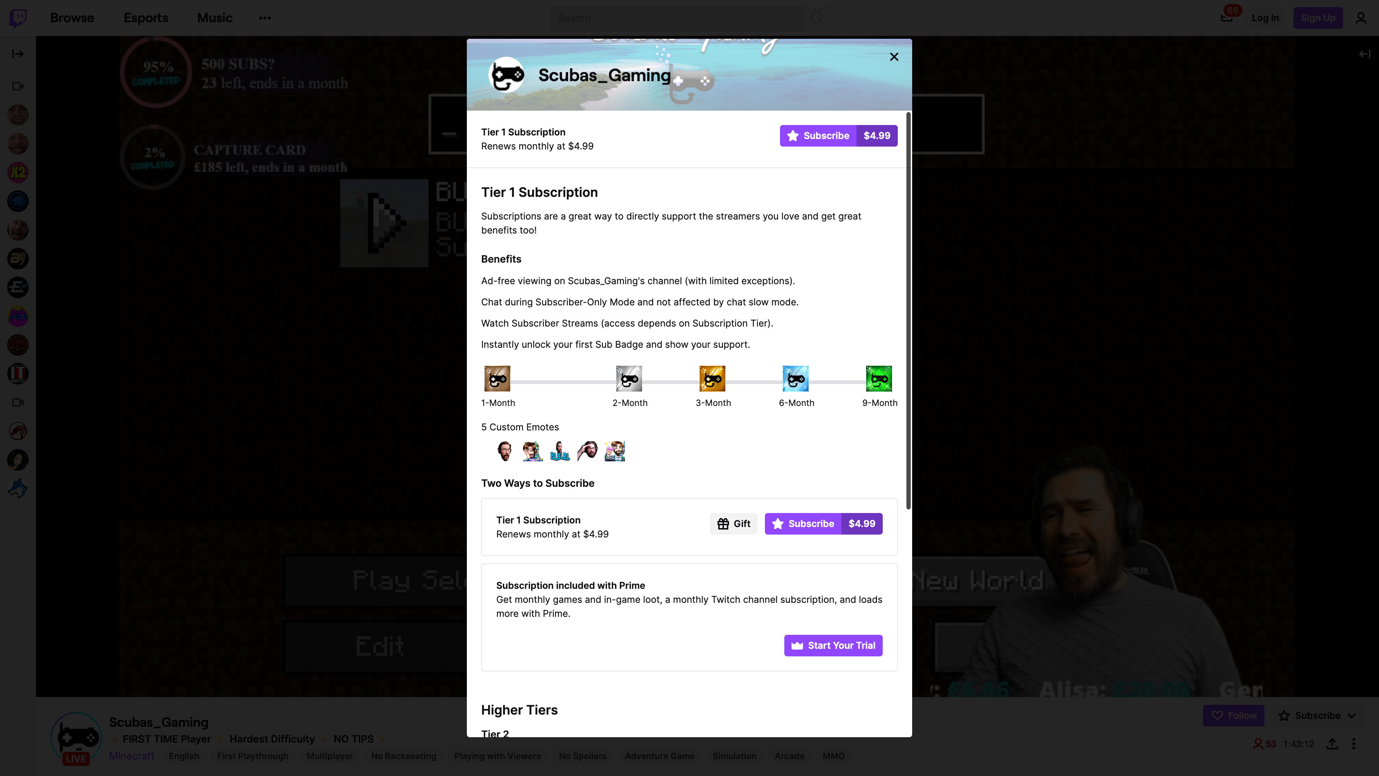Open the first camera/video icon in sidebar
Image resolution: width=1379 pixels, height=776 pixels.
(18, 86)
